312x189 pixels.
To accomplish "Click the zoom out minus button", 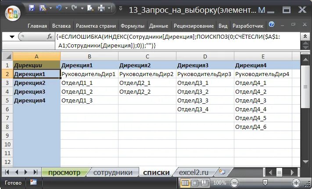I will [235, 182].
